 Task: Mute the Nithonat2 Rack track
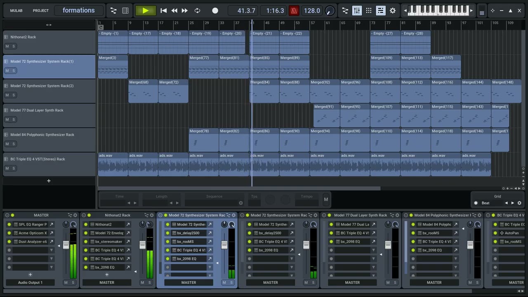pyautogui.click(x=7, y=46)
